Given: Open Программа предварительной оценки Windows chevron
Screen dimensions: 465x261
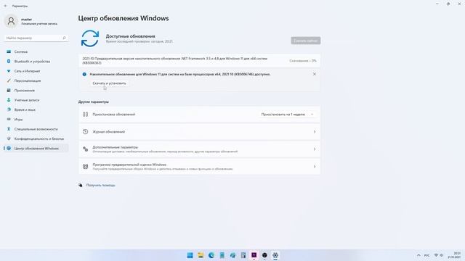Looking at the screenshot, I should [315, 167].
